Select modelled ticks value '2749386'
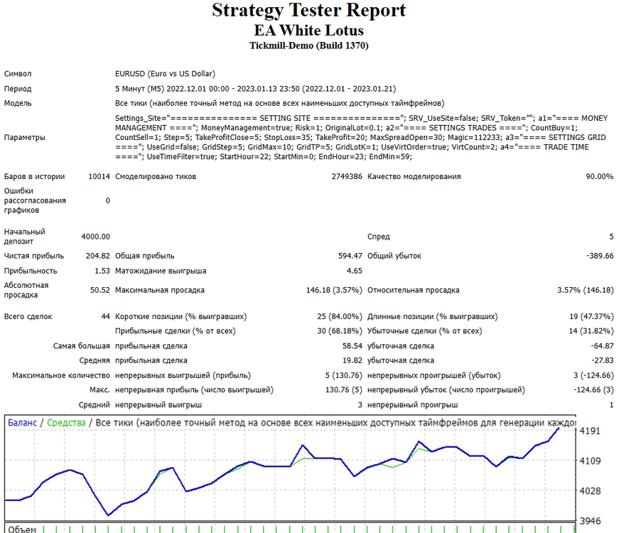The height and width of the screenshot is (533, 619). tap(347, 176)
